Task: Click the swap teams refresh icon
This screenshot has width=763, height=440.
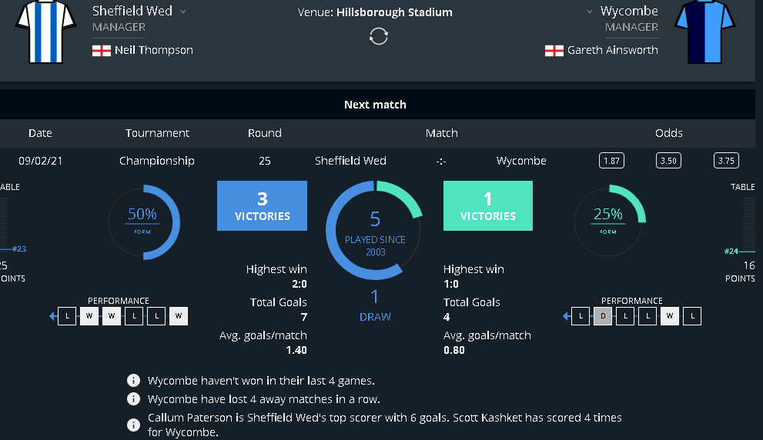Action: (x=378, y=36)
